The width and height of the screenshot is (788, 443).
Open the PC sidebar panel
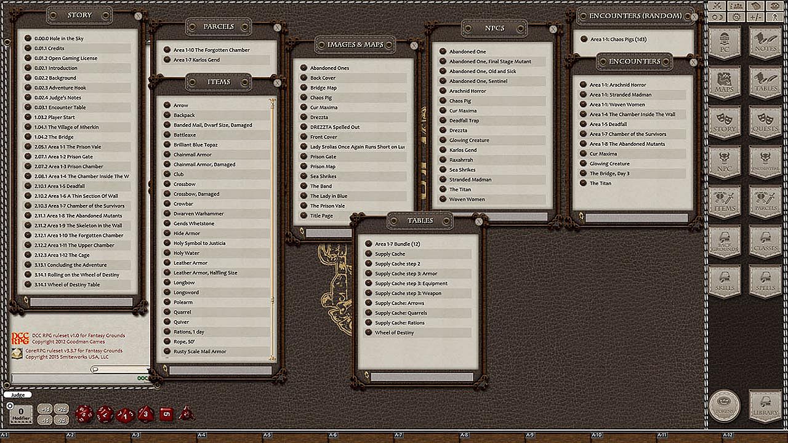[725, 44]
